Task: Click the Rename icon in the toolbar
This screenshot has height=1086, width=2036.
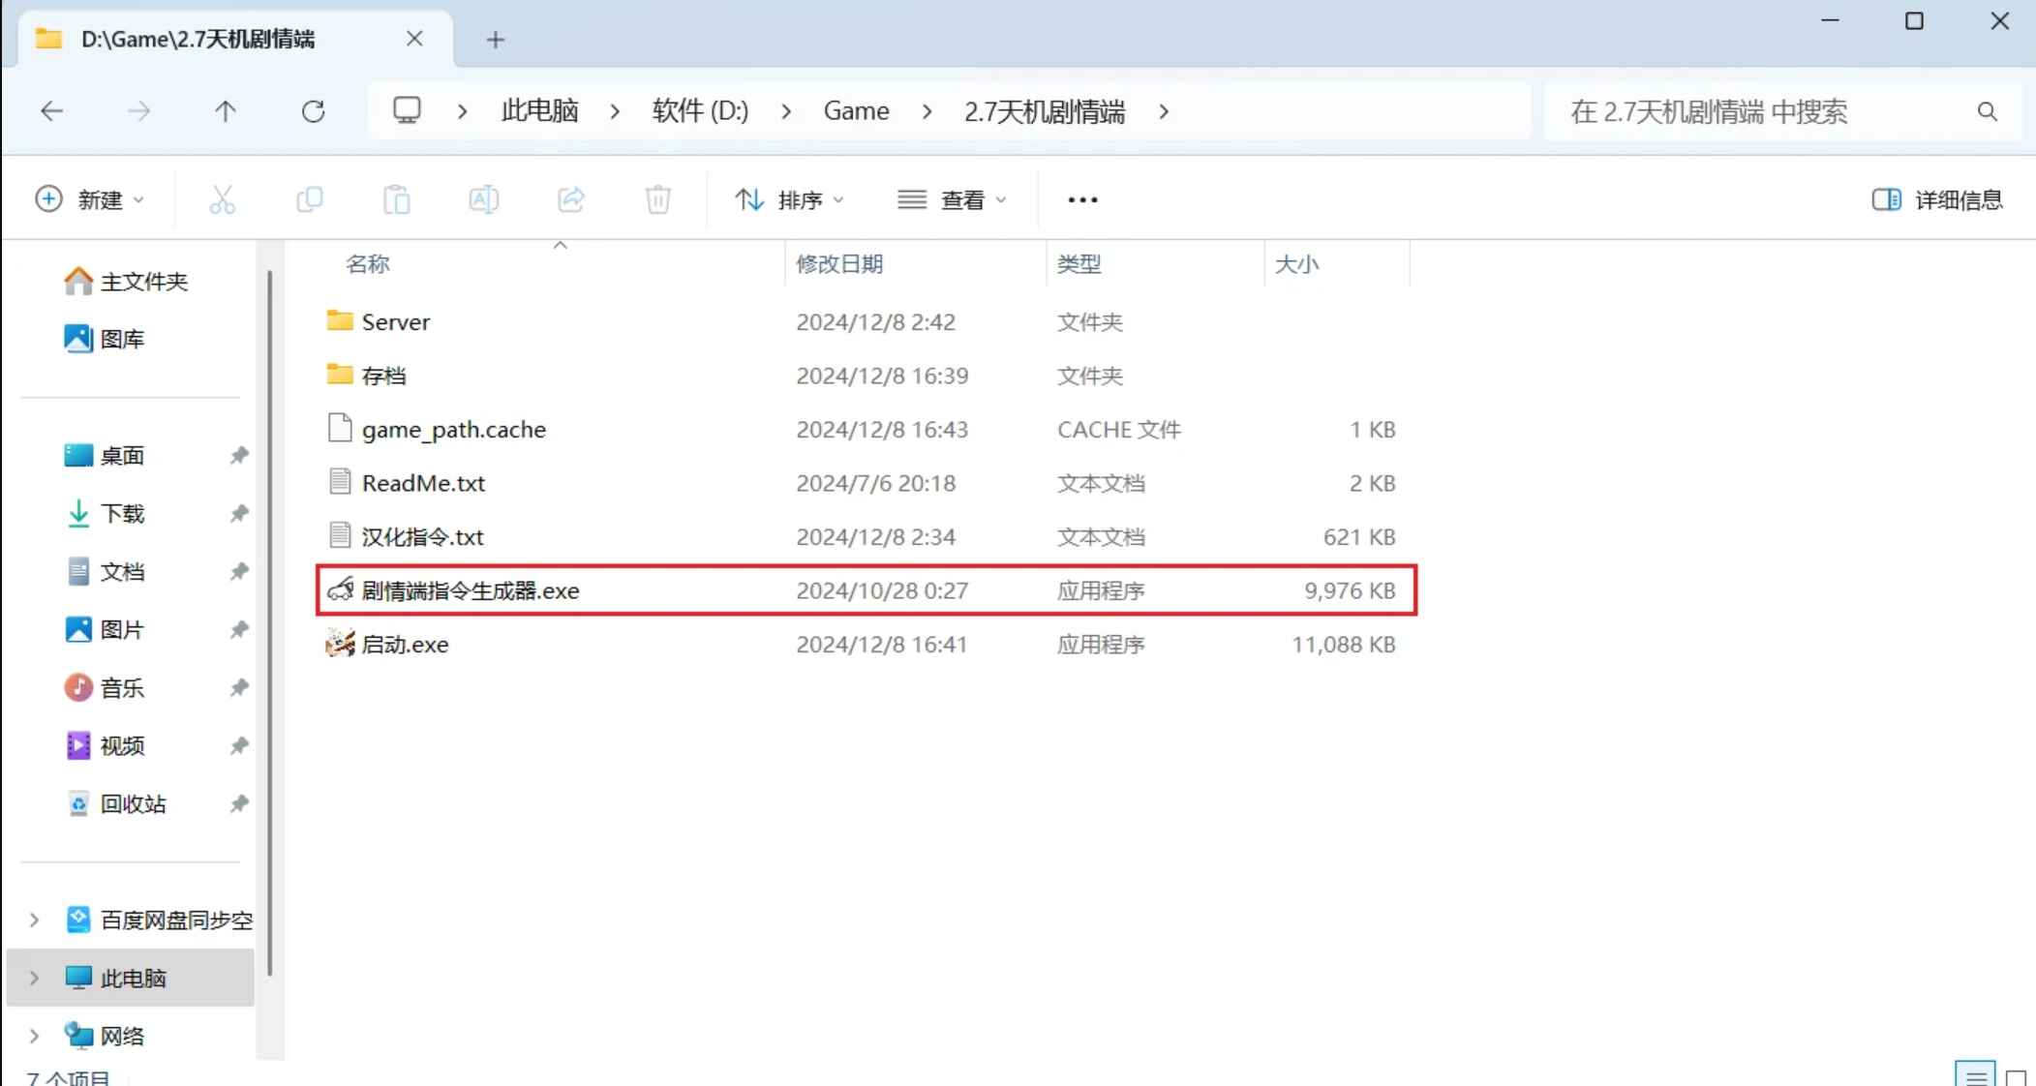Action: tap(484, 199)
